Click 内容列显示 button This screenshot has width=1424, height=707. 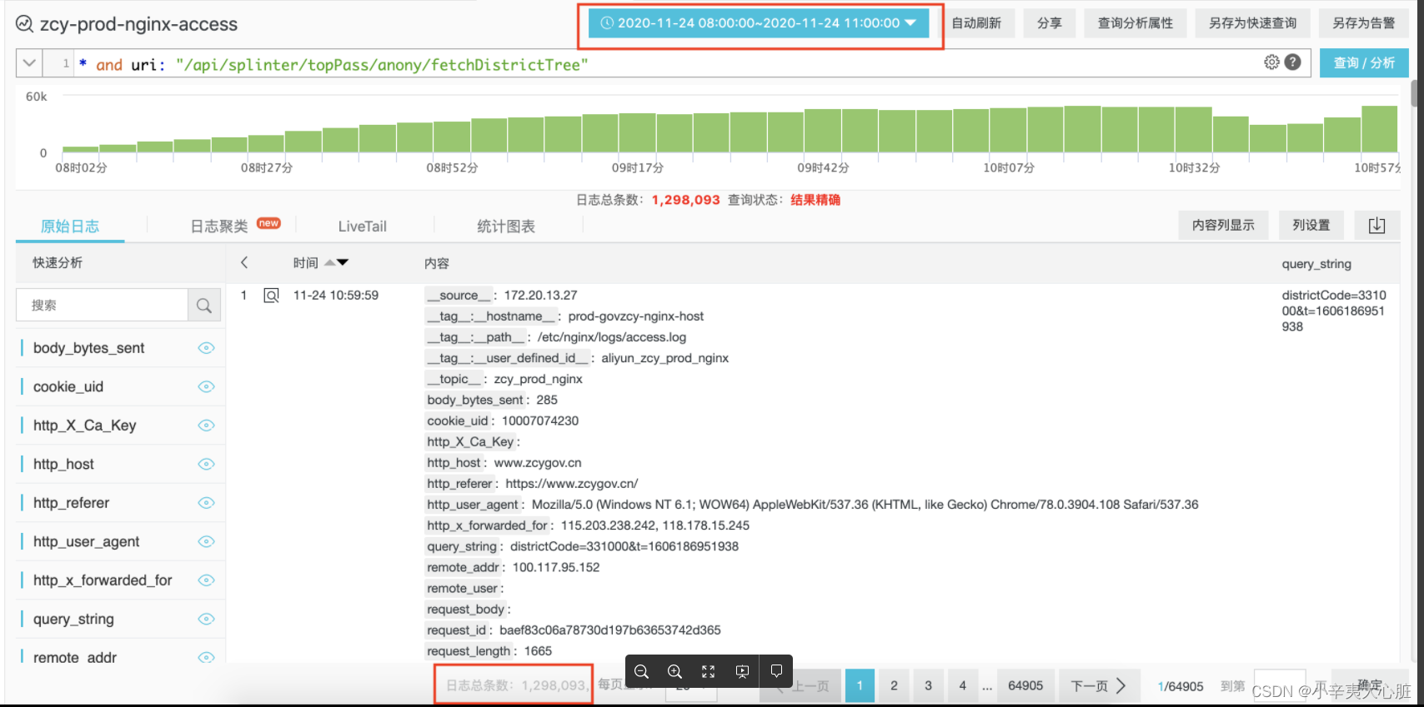[x=1223, y=225]
